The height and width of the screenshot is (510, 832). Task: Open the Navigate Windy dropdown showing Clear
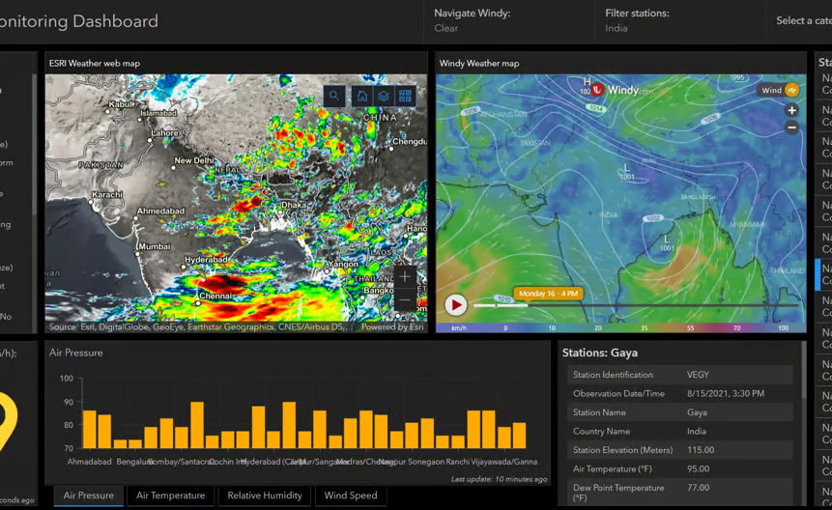tap(509, 21)
